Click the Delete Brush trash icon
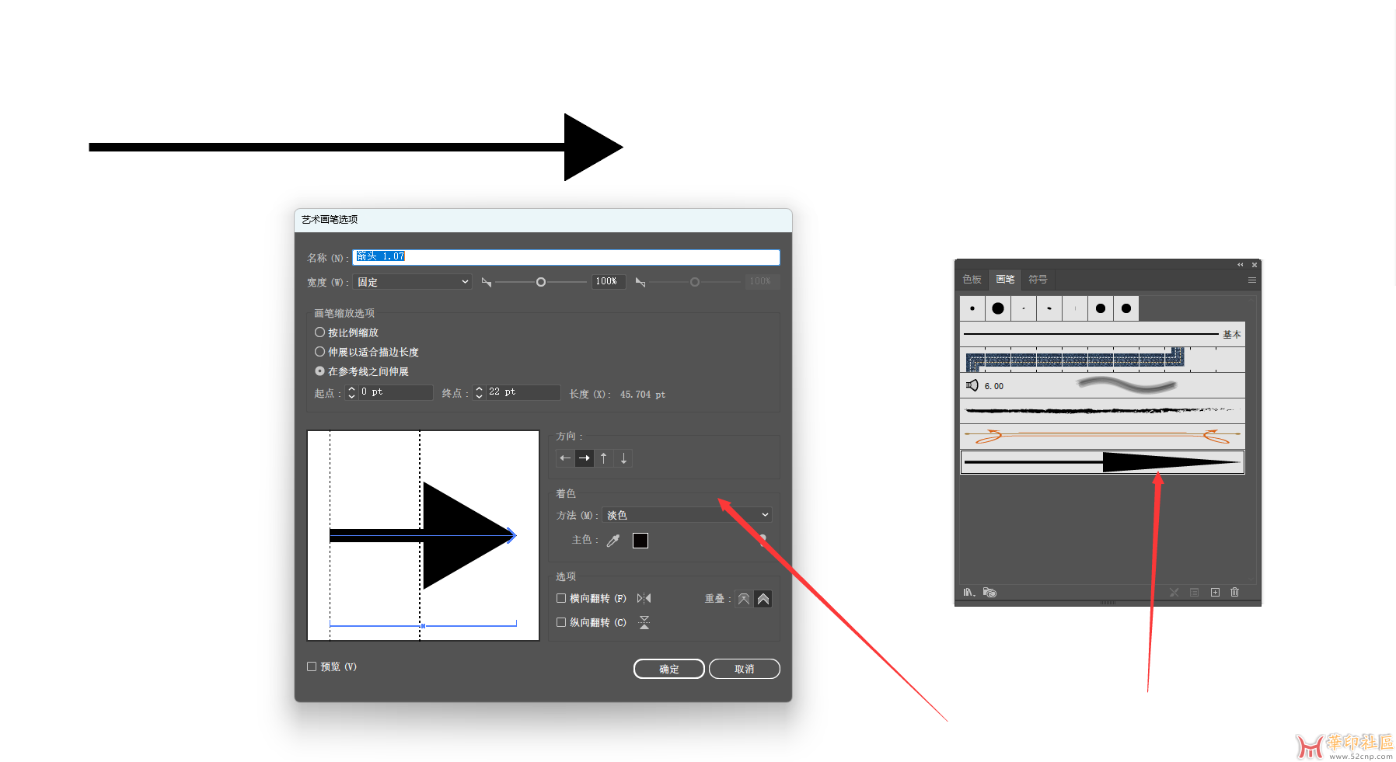Image resolution: width=1396 pixels, height=762 pixels. click(1234, 593)
